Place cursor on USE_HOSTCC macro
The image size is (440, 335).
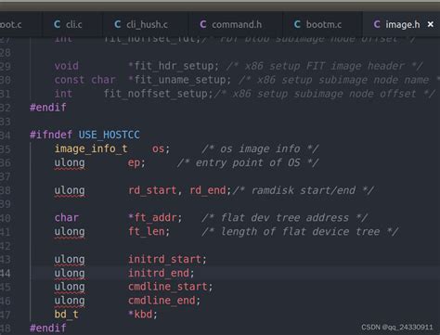[x=109, y=135]
